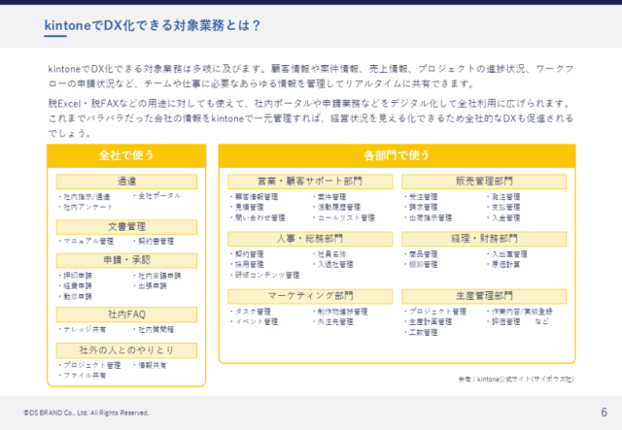Select the '案件管理' item

tap(331, 197)
